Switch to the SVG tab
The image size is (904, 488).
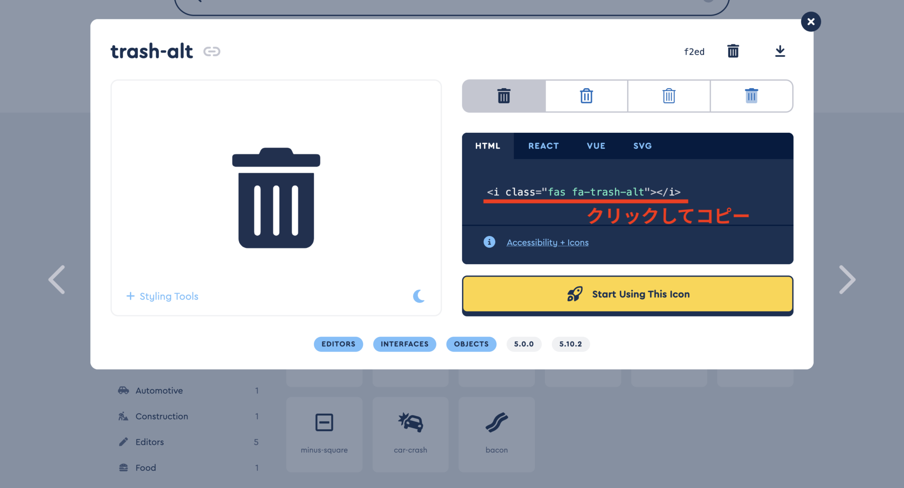tap(642, 146)
